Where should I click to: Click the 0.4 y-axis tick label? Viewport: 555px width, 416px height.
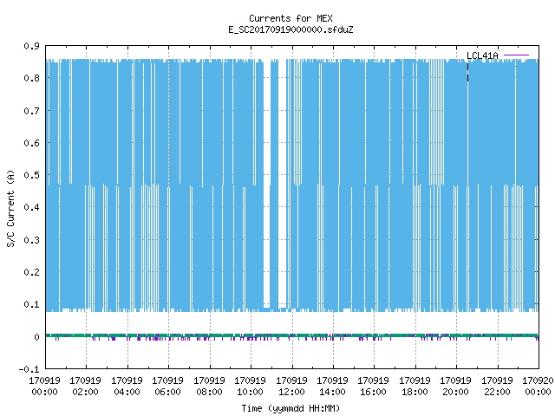tap(31, 207)
